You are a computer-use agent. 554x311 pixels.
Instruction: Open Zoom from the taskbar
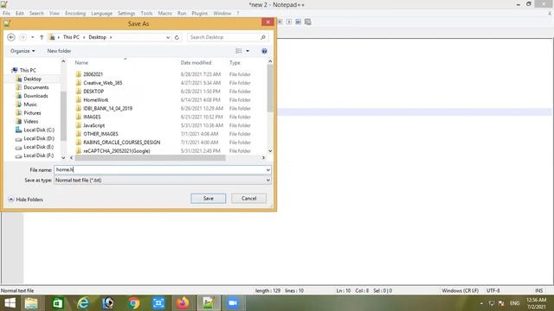[x=233, y=303]
